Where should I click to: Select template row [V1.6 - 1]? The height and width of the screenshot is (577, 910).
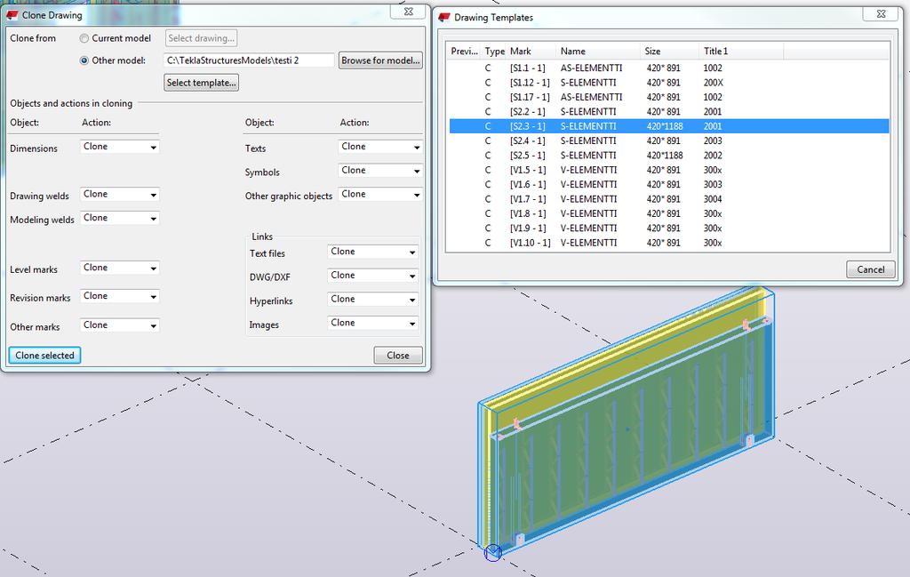tap(669, 184)
